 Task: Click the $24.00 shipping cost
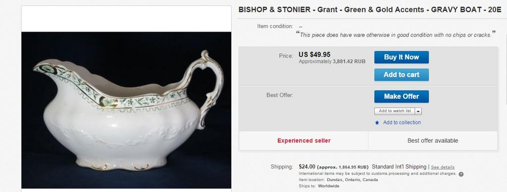click(x=307, y=167)
